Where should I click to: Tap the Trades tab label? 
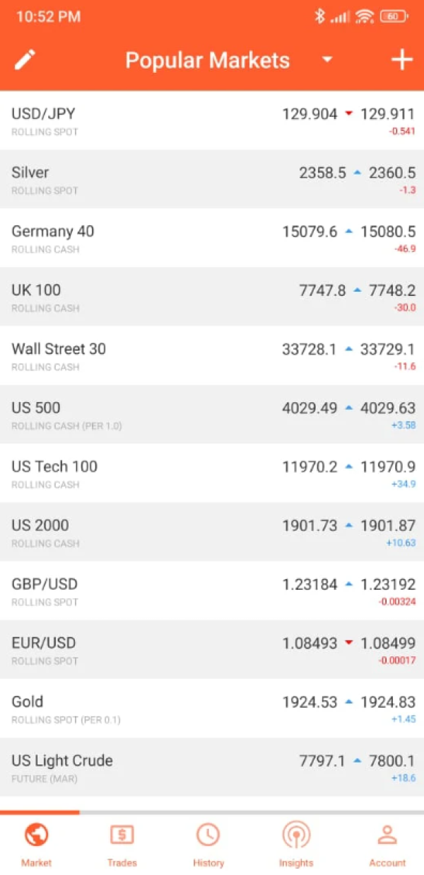tap(122, 863)
